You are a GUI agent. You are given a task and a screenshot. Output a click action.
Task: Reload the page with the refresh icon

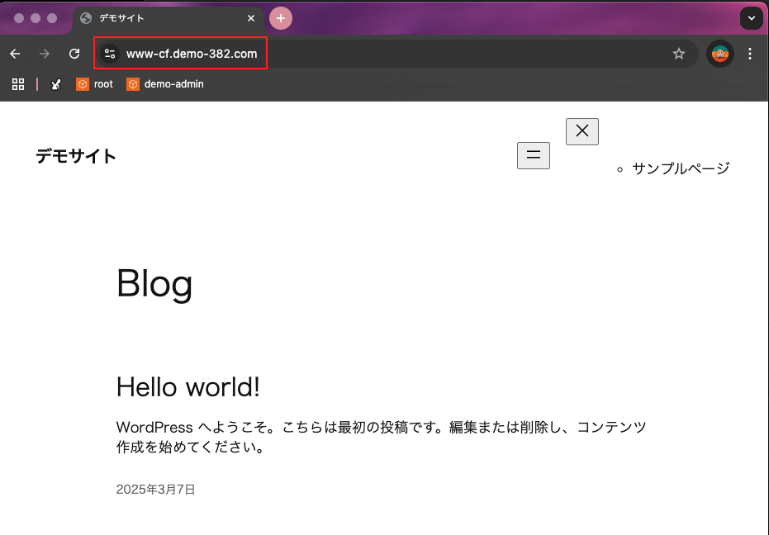click(x=74, y=54)
